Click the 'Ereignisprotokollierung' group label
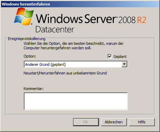This screenshot has width=160, height=132. 27,39
